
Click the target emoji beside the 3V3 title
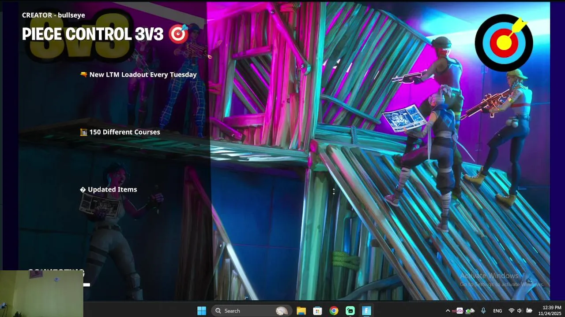click(179, 34)
